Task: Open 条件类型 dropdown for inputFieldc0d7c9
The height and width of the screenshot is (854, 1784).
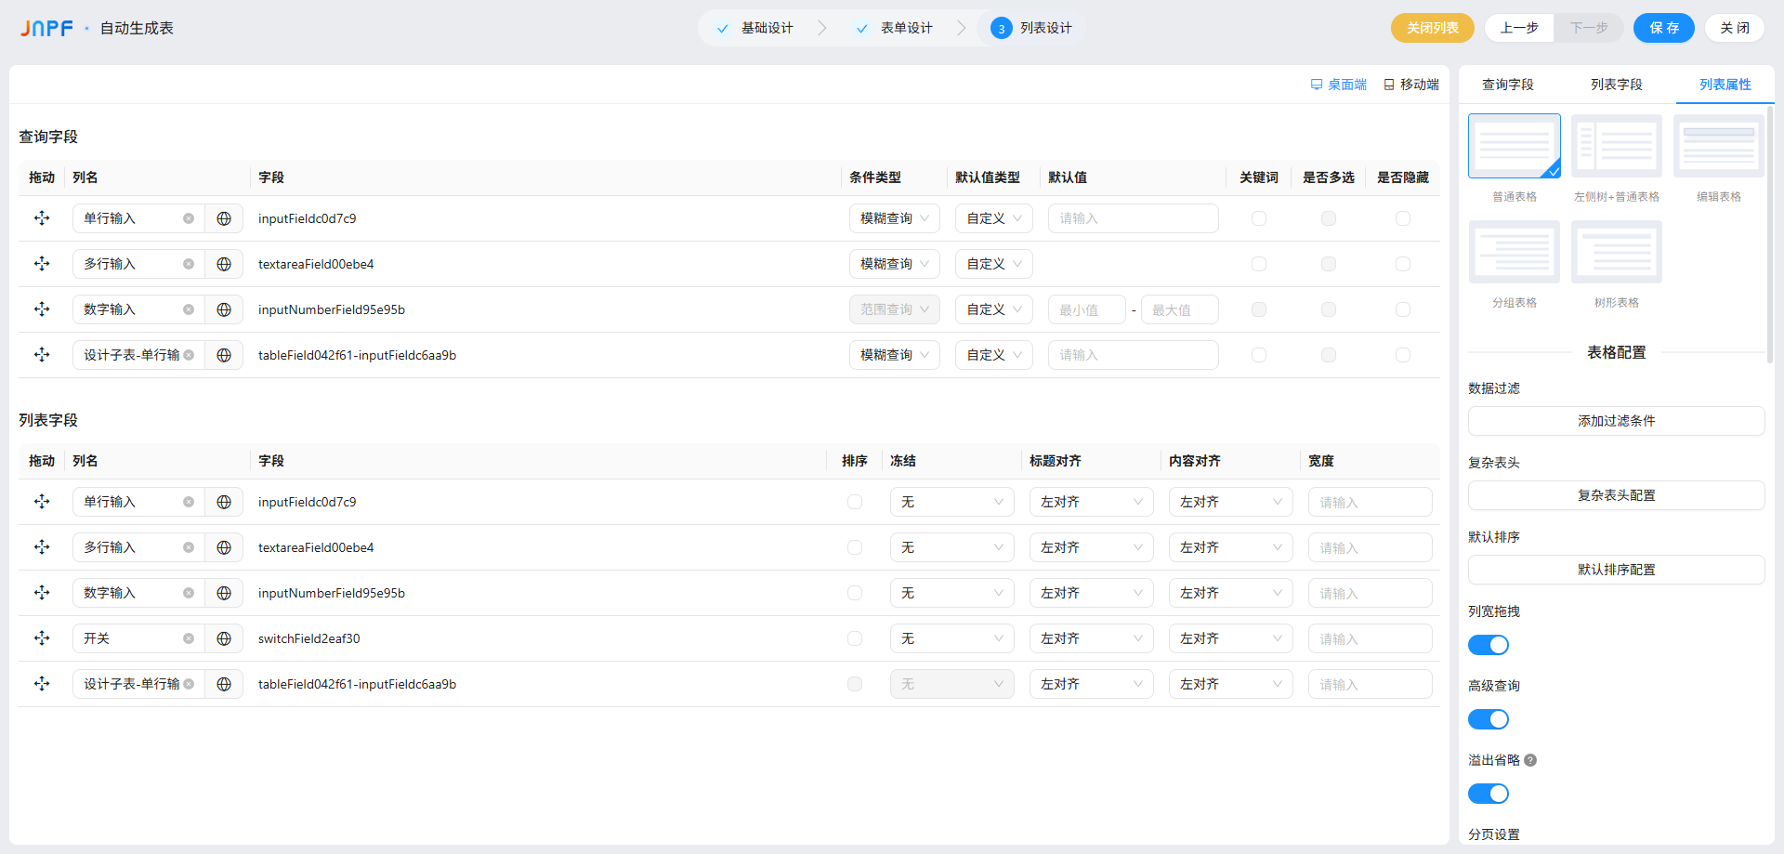Action: 894,218
